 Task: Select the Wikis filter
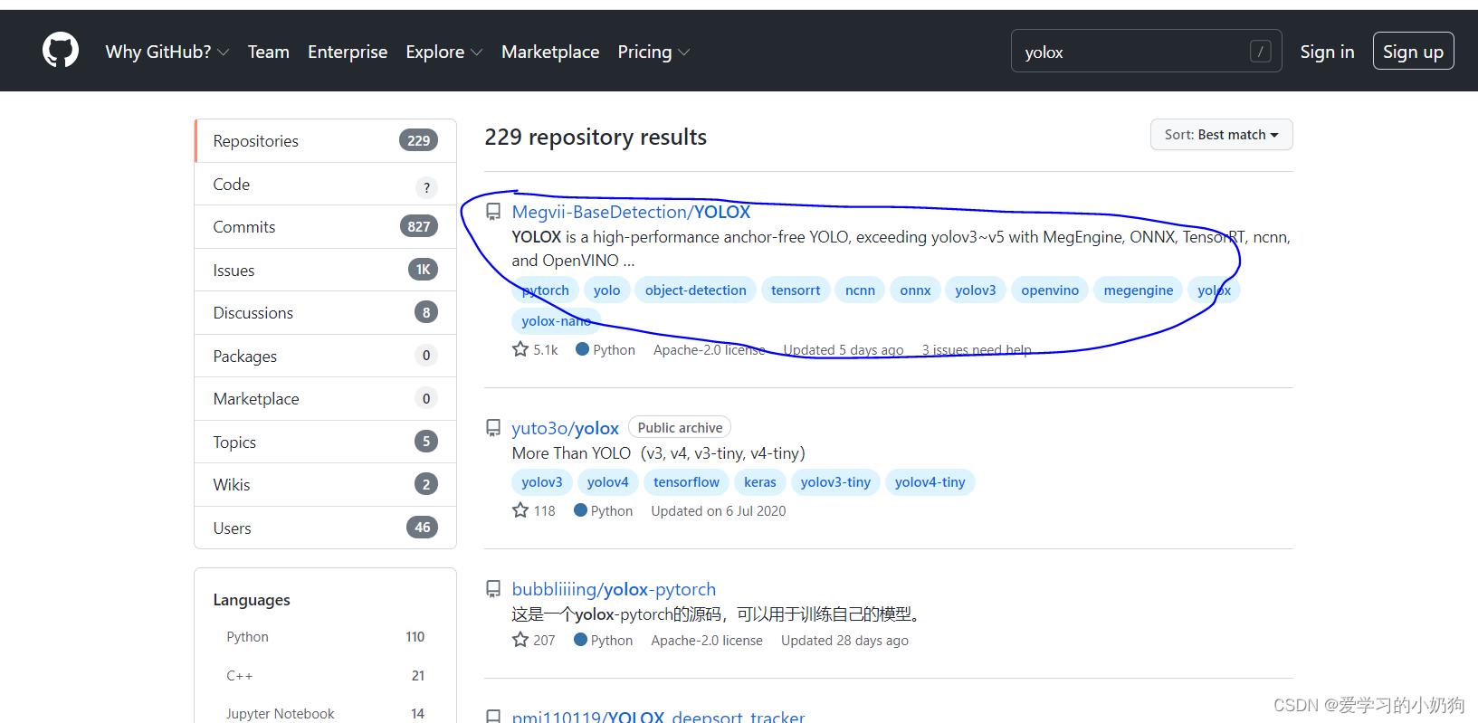point(325,485)
